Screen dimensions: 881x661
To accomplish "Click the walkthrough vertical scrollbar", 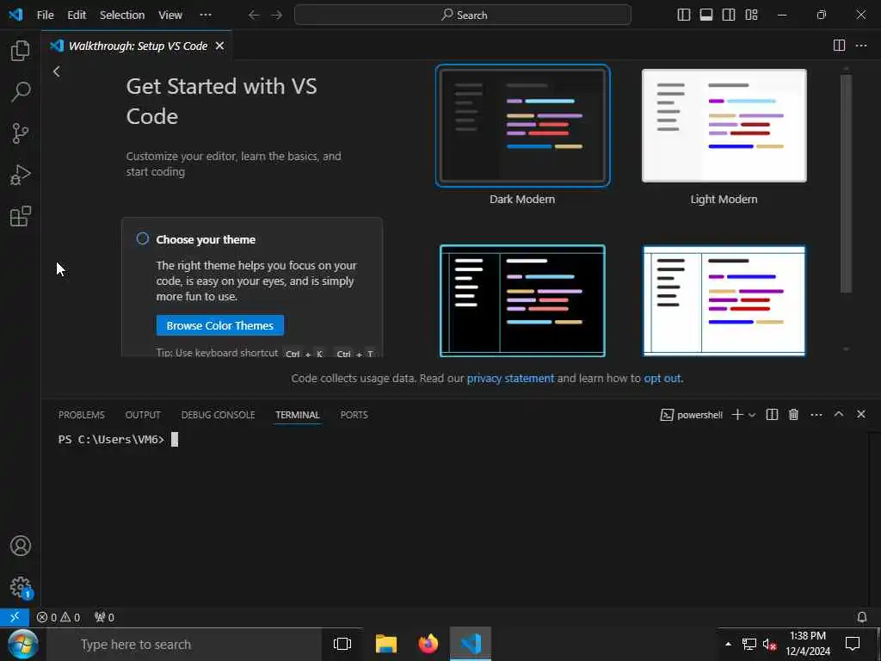I will 847,183.
